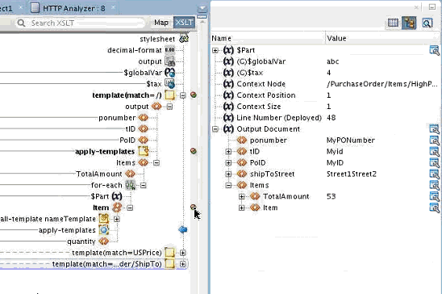Expand the template(match=USPrice) node

point(182,253)
